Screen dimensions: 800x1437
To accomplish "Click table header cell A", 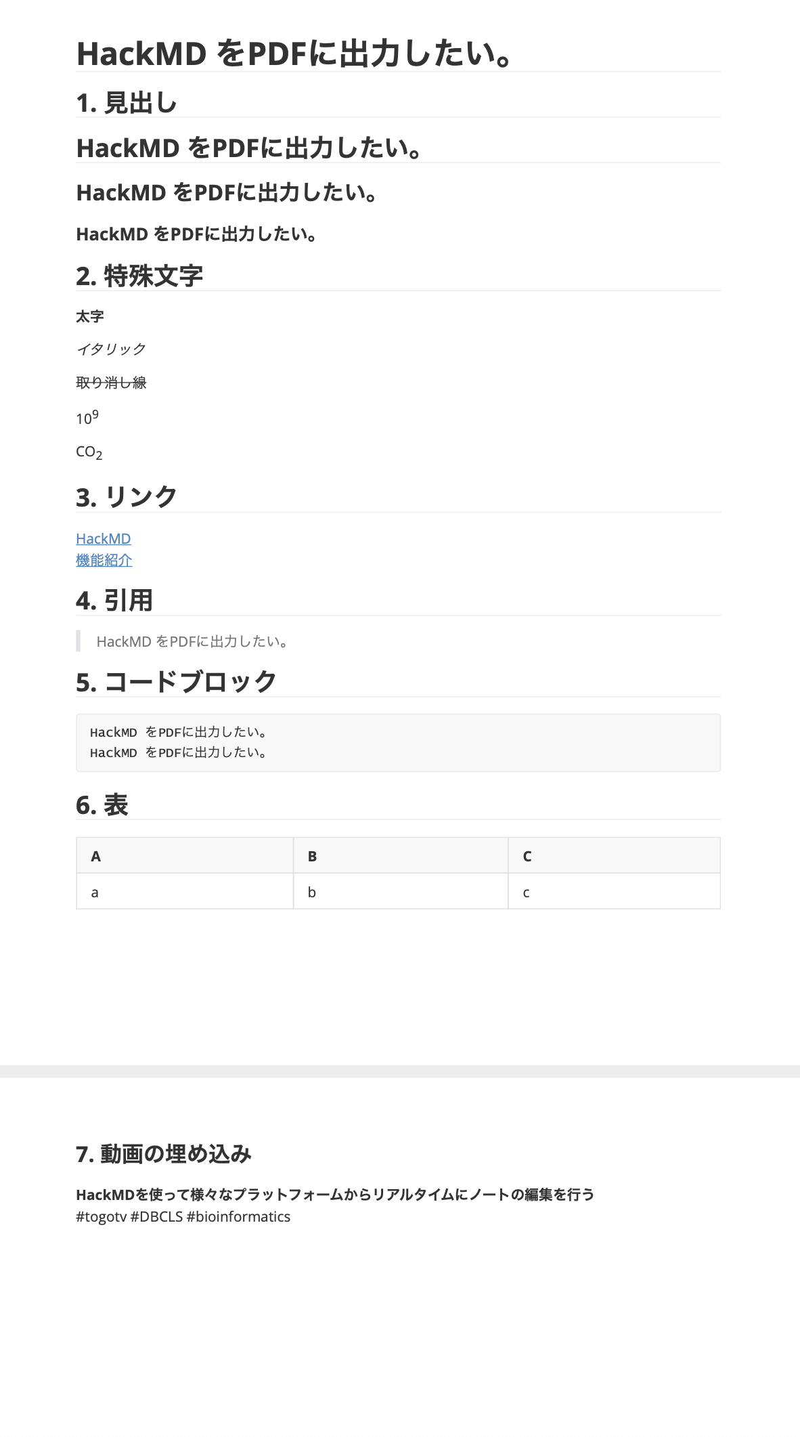I will [x=185, y=856].
